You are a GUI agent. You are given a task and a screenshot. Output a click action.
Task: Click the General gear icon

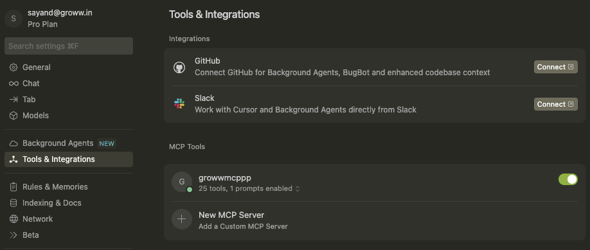[13, 67]
